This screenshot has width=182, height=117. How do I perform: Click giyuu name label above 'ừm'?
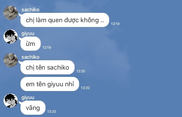[x=28, y=34]
